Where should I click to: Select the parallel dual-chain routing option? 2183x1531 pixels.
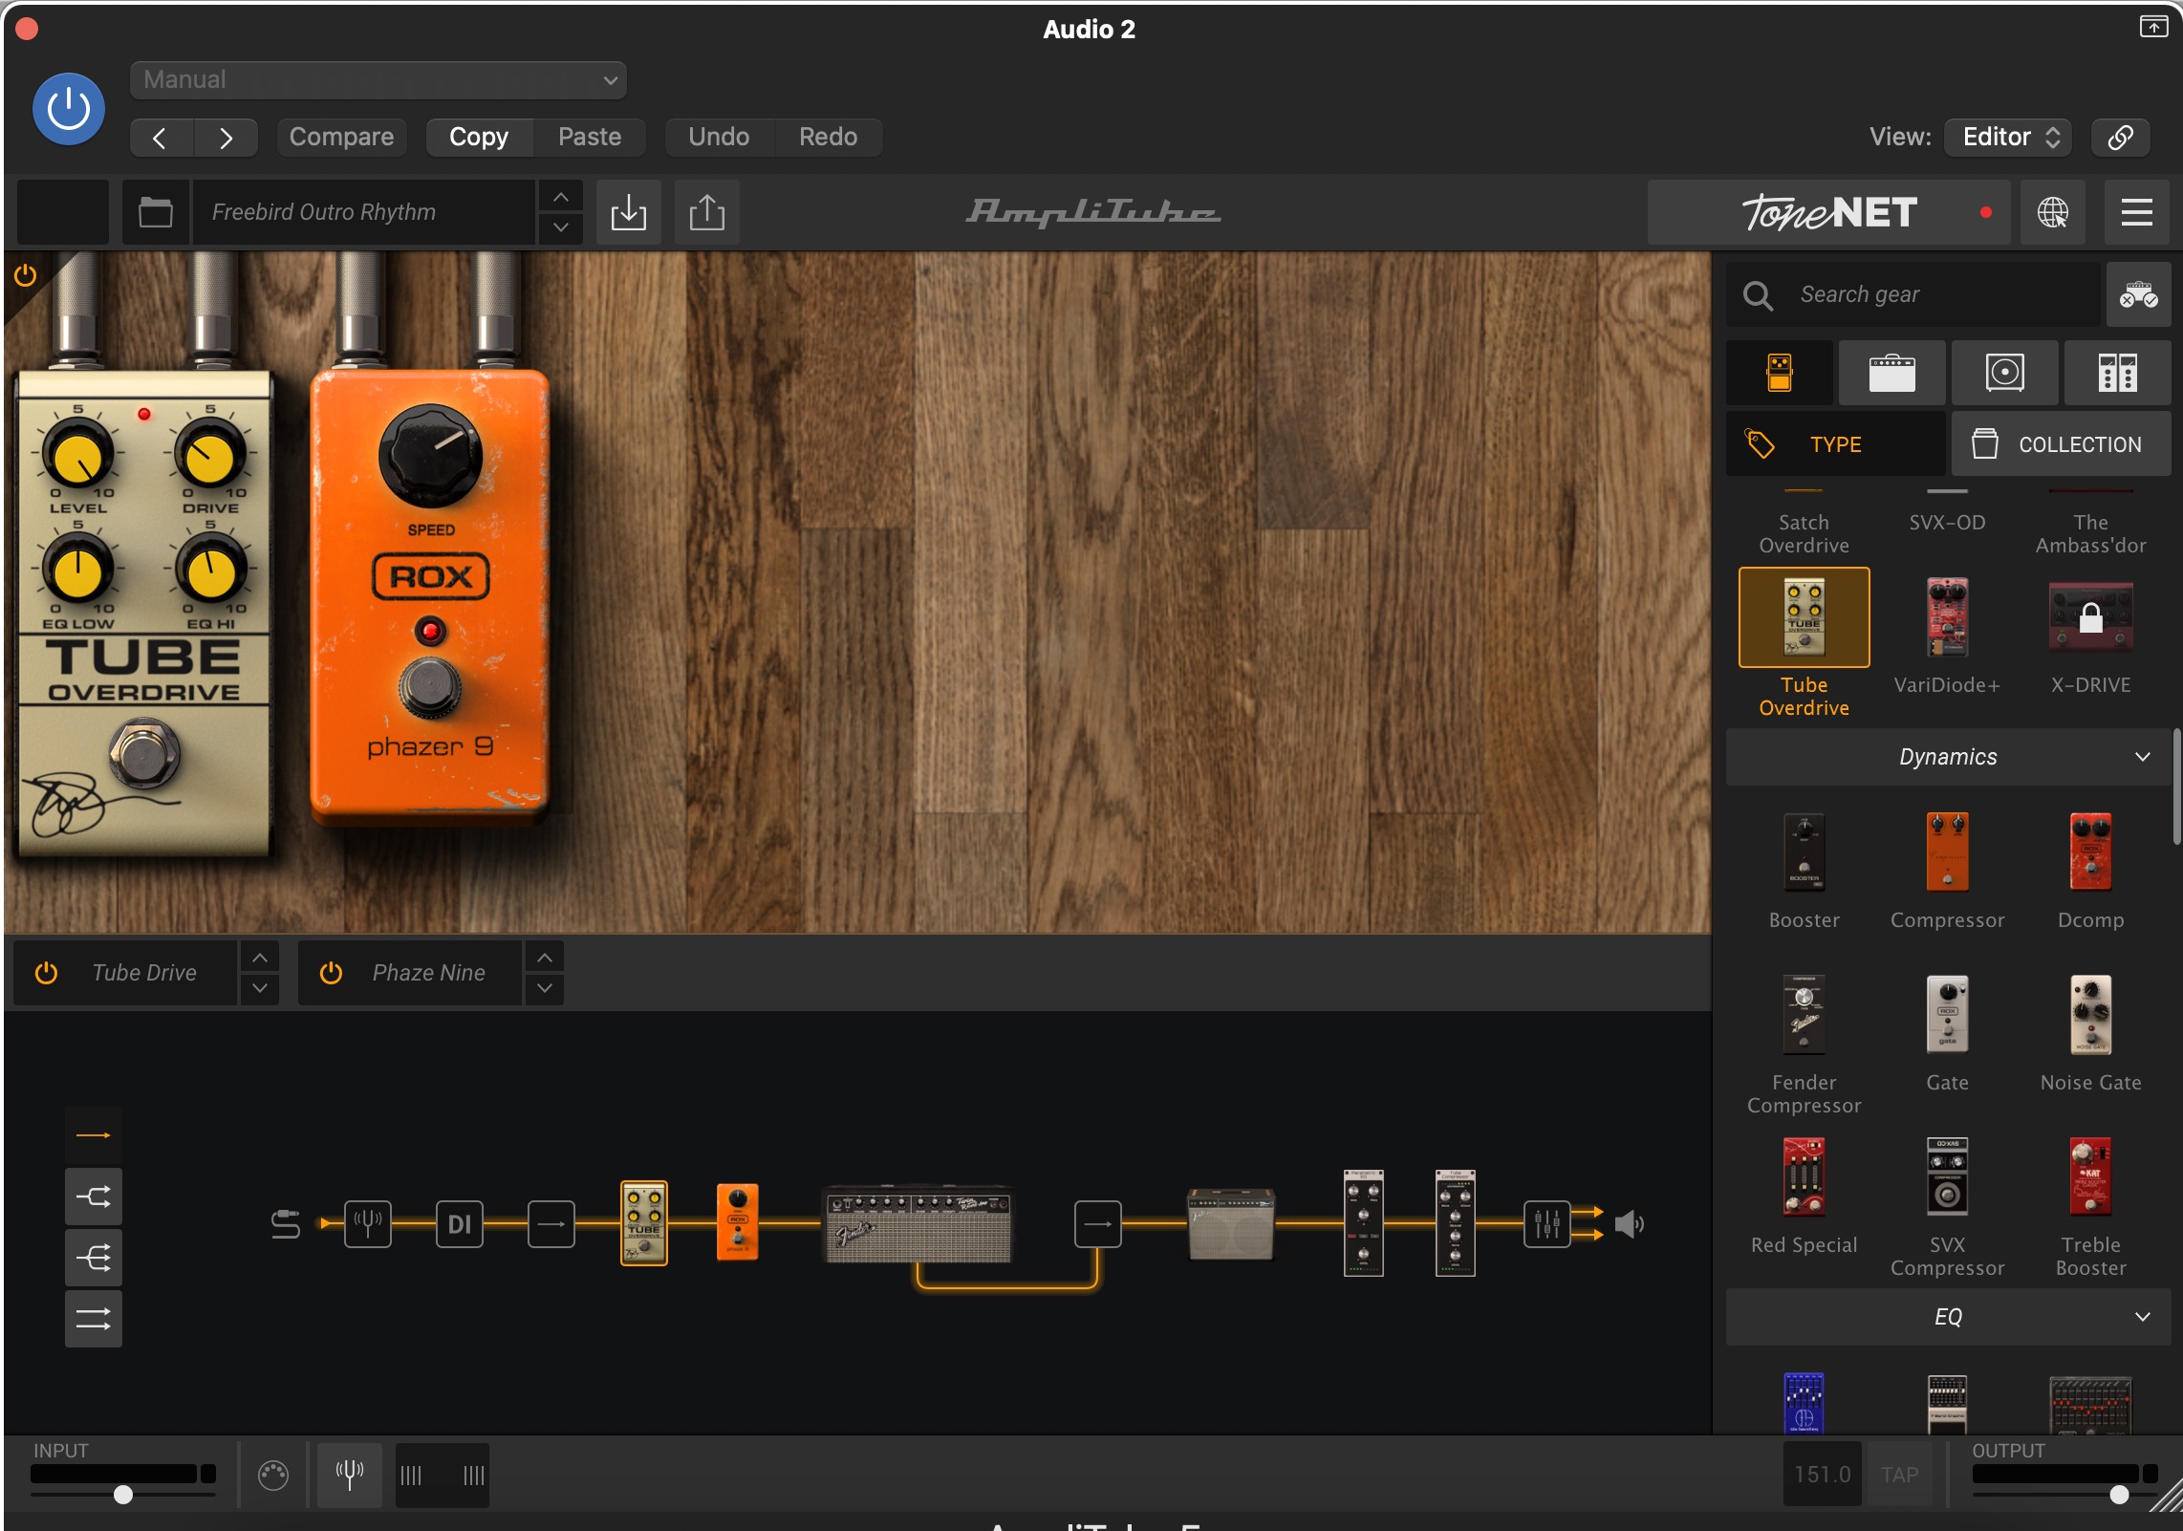(x=94, y=1319)
